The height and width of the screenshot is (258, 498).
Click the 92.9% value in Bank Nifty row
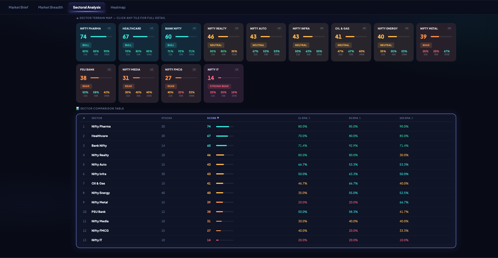(353, 146)
